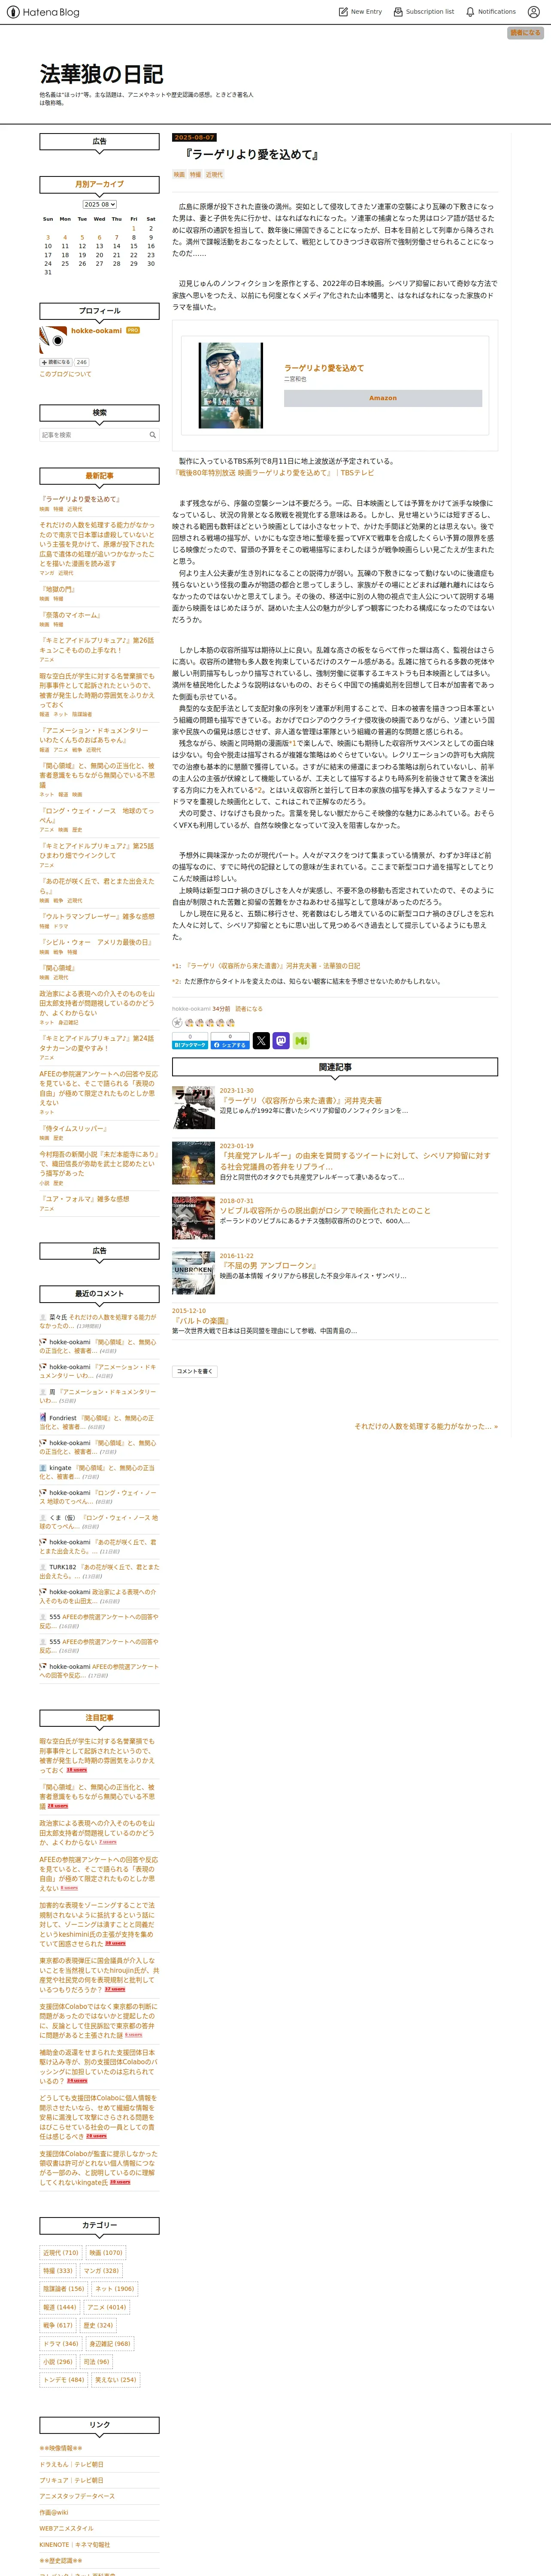Image resolution: width=551 pixels, height=2576 pixels.
Task: Open the user account avatar icon
Action: [x=533, y=12]
